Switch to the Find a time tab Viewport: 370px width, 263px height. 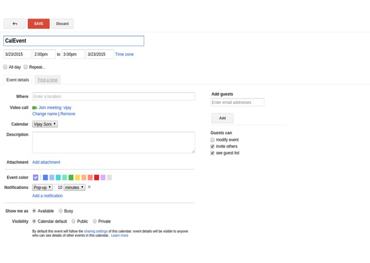click(48, 80)
